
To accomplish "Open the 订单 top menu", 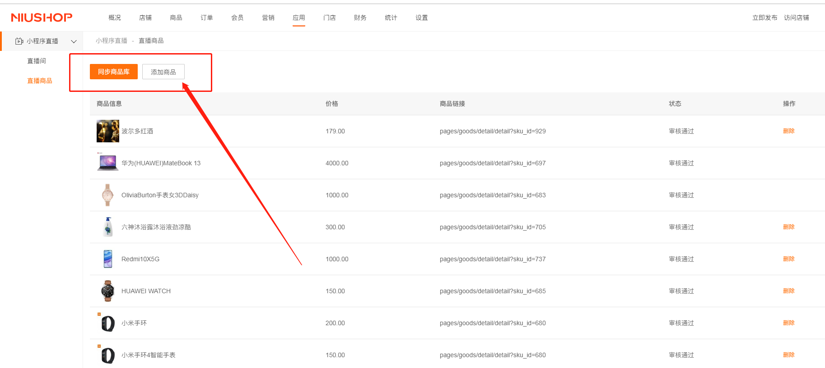I will tap(207, 18).
